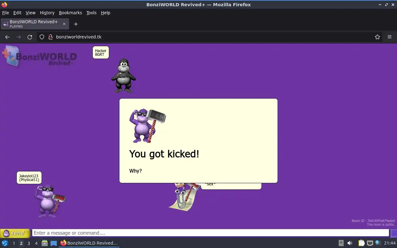Select the BonziWORLD Revived+ browser tab

(x=35, y=24)
